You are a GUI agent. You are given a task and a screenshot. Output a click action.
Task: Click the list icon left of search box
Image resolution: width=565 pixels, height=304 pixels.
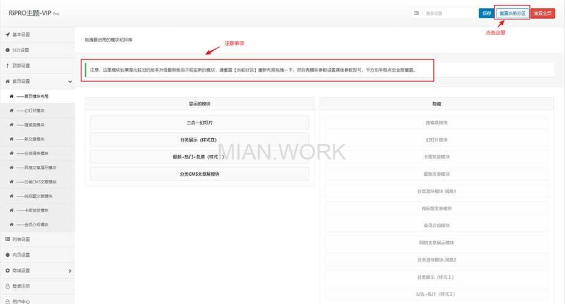[x=416, y=13]
